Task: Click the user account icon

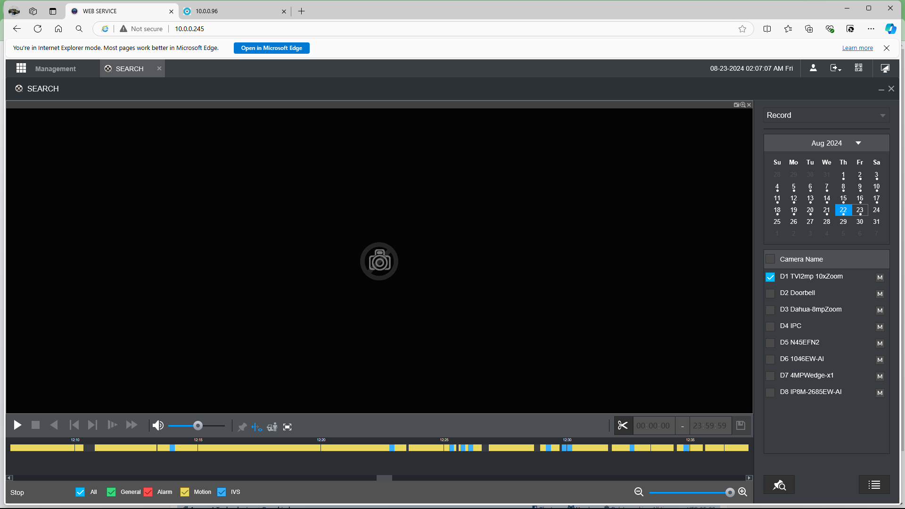Action: click(813, 68)
